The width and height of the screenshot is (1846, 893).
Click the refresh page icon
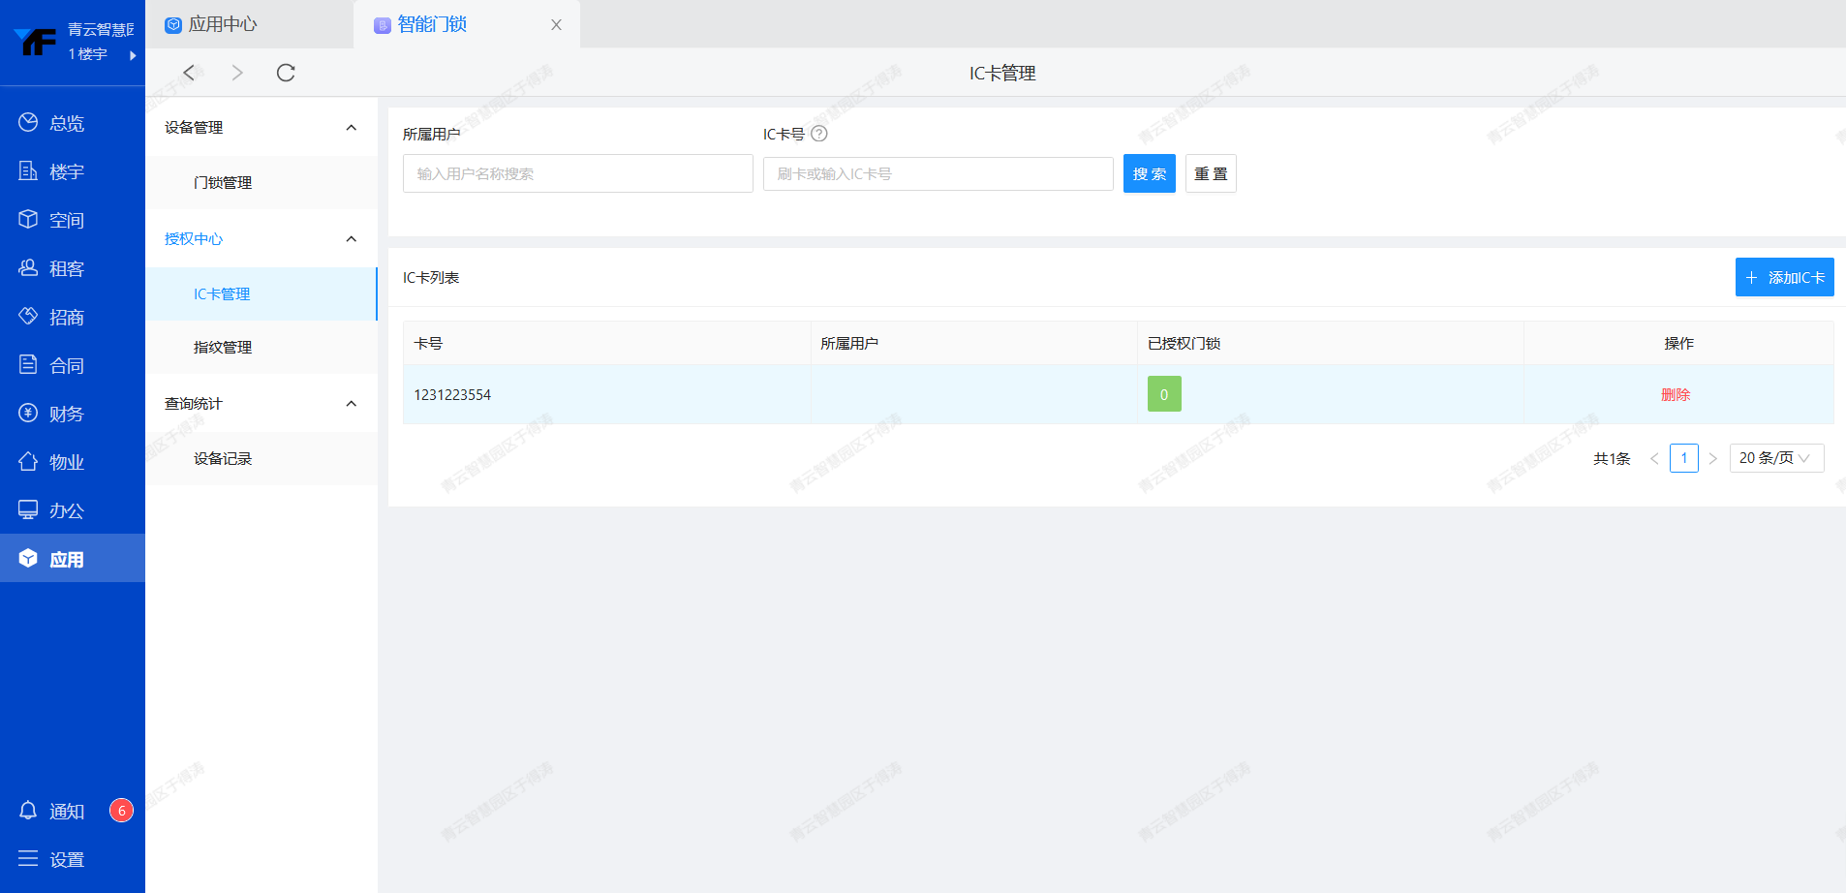(x=286, y=73)
